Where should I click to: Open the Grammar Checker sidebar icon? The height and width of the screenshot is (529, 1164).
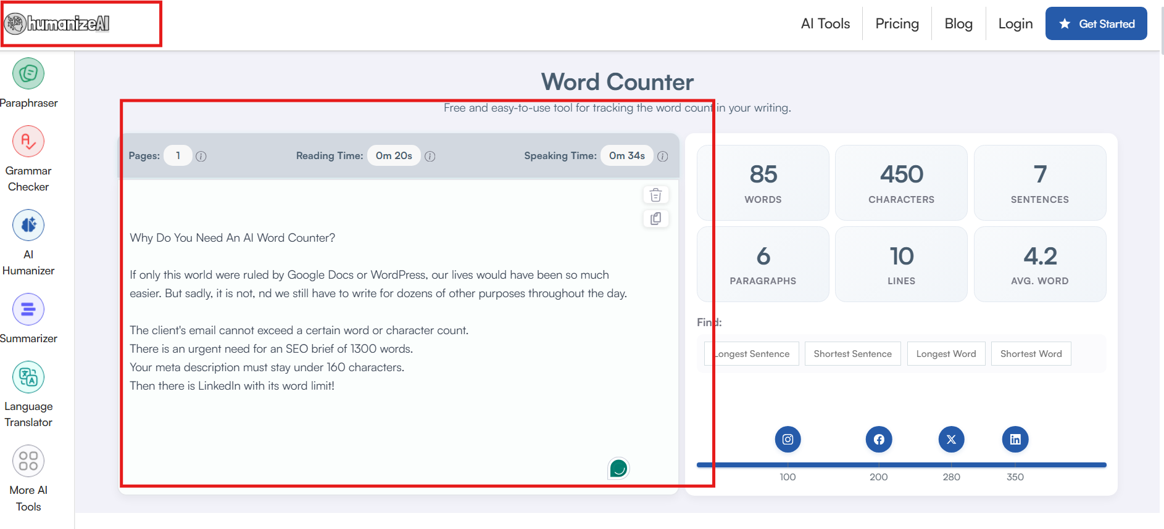point(28,142)
